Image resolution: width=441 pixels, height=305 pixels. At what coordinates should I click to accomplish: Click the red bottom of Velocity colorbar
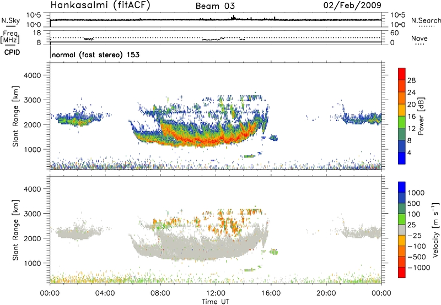tap(402, 273)
